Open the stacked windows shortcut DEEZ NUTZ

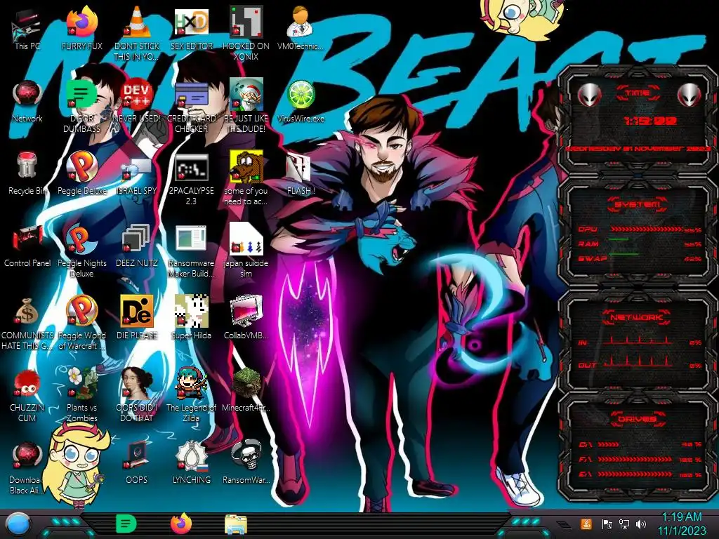[137, 246]
